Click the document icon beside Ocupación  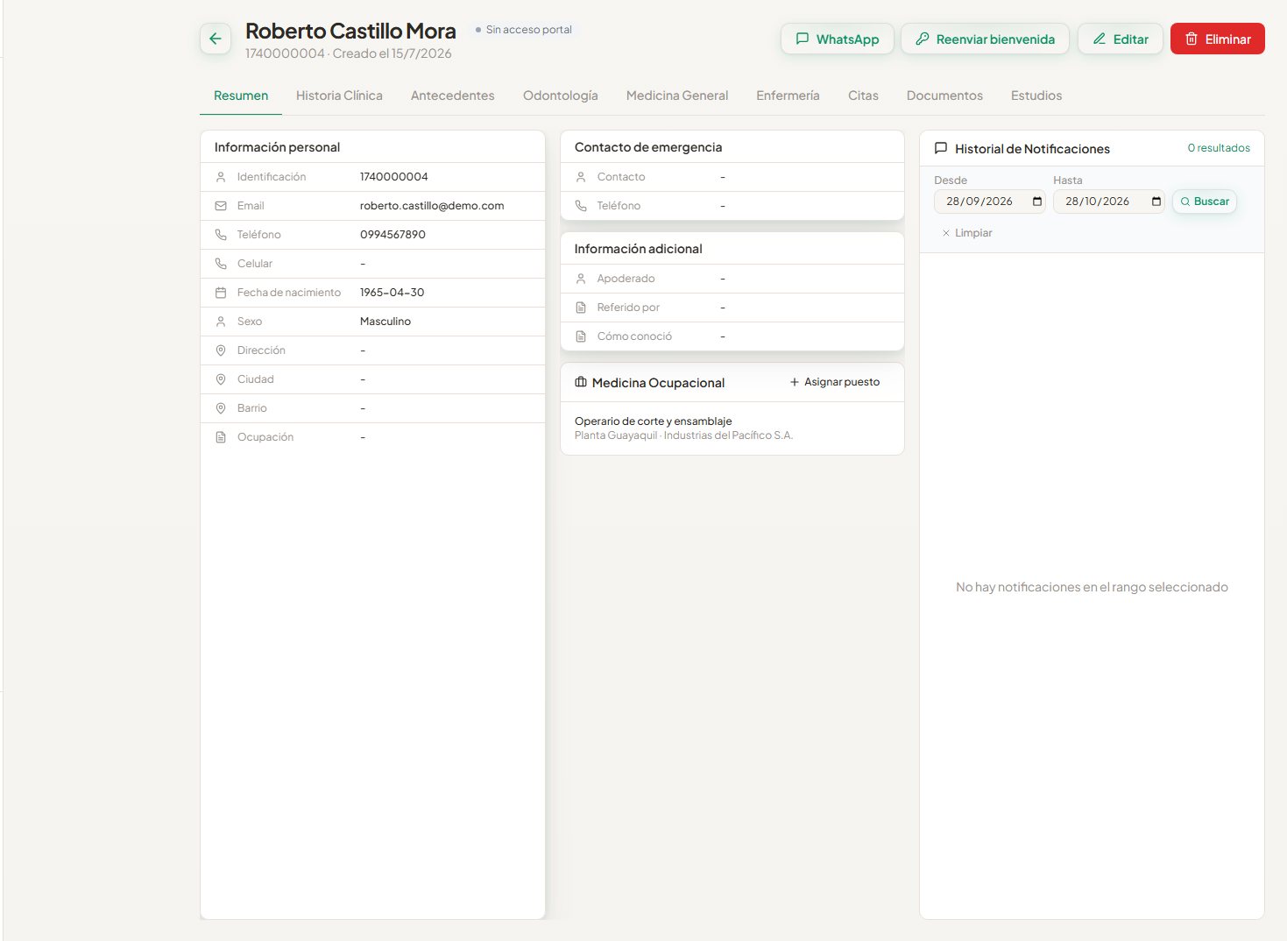tap(221, 437)
